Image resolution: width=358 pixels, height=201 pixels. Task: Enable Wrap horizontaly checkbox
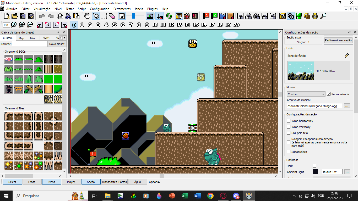289,121
